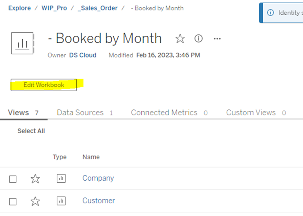The height and width of the screenshot is (216, 303).
Task: Check the Customer row checkbox
Action: pos(13,201)
